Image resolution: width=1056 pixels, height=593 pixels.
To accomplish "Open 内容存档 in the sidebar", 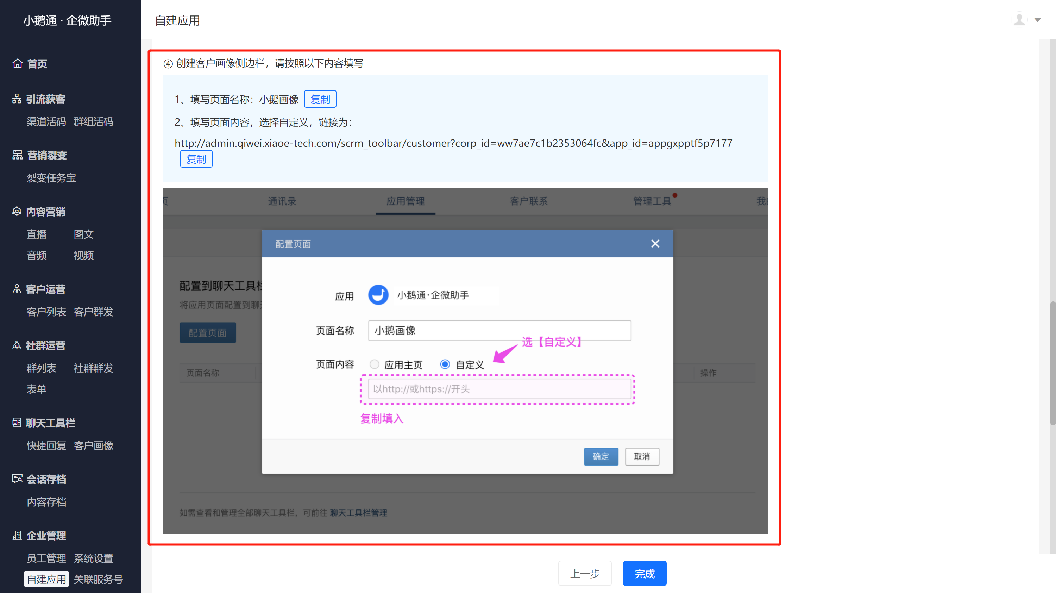I will point(46,502).
